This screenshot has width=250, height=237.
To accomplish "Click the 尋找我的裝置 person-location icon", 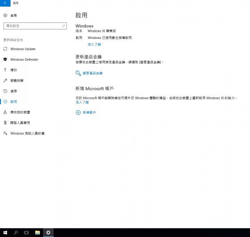I will (x=5, y=112).
